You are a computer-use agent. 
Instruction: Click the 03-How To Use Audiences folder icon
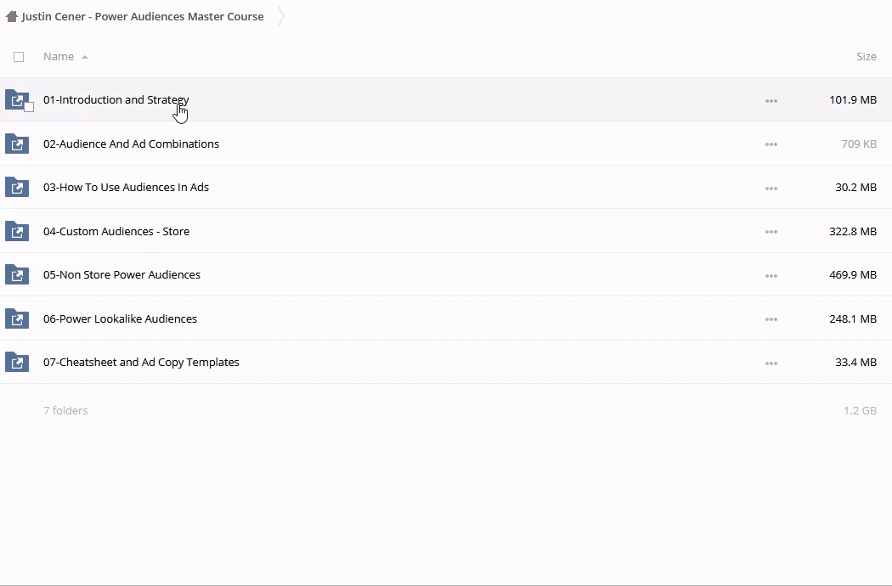point(17,188)
